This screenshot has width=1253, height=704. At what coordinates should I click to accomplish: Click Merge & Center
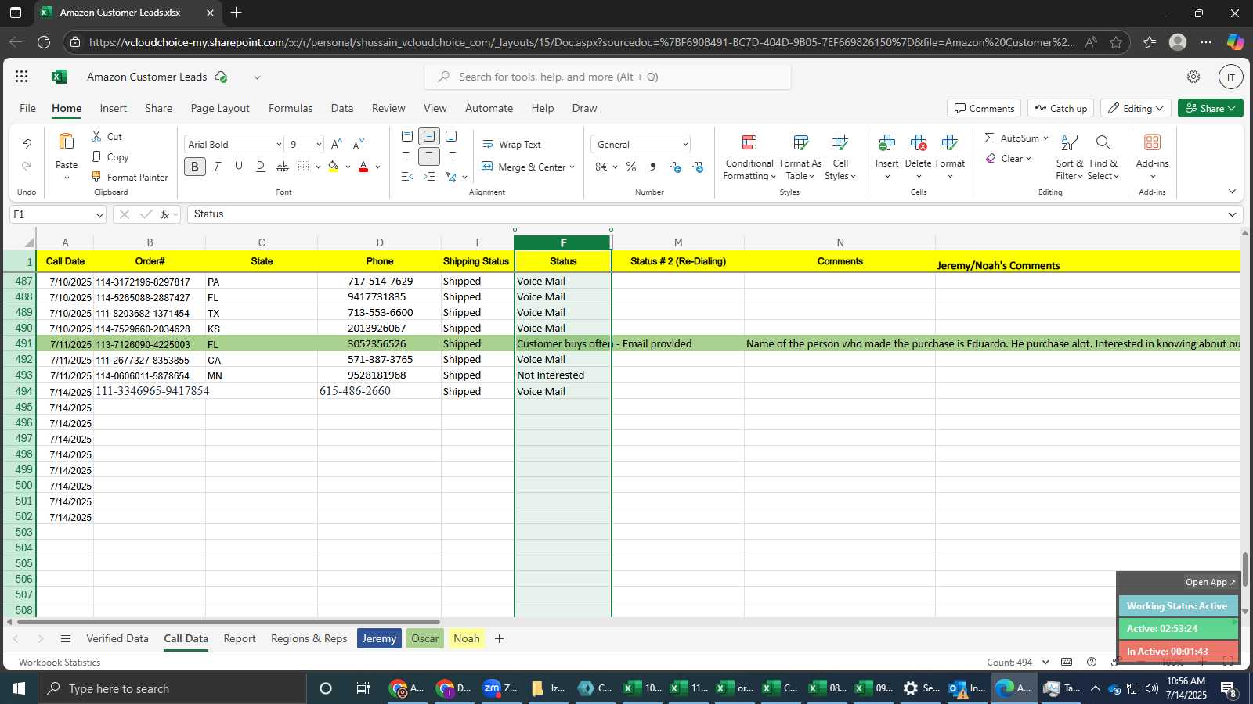[x=523, y=167]
